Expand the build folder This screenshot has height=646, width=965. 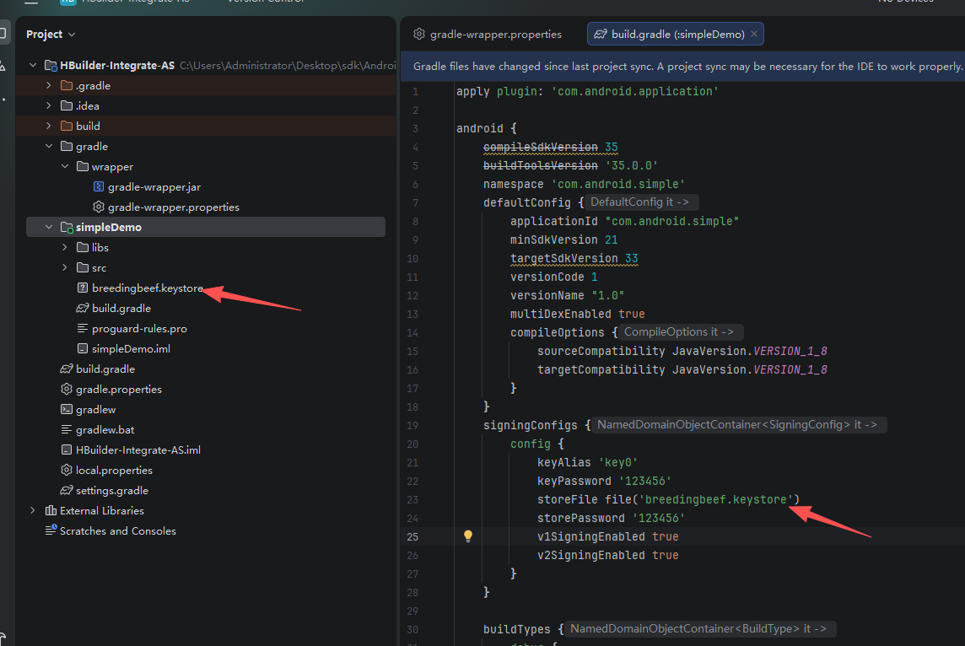[49, 127]
